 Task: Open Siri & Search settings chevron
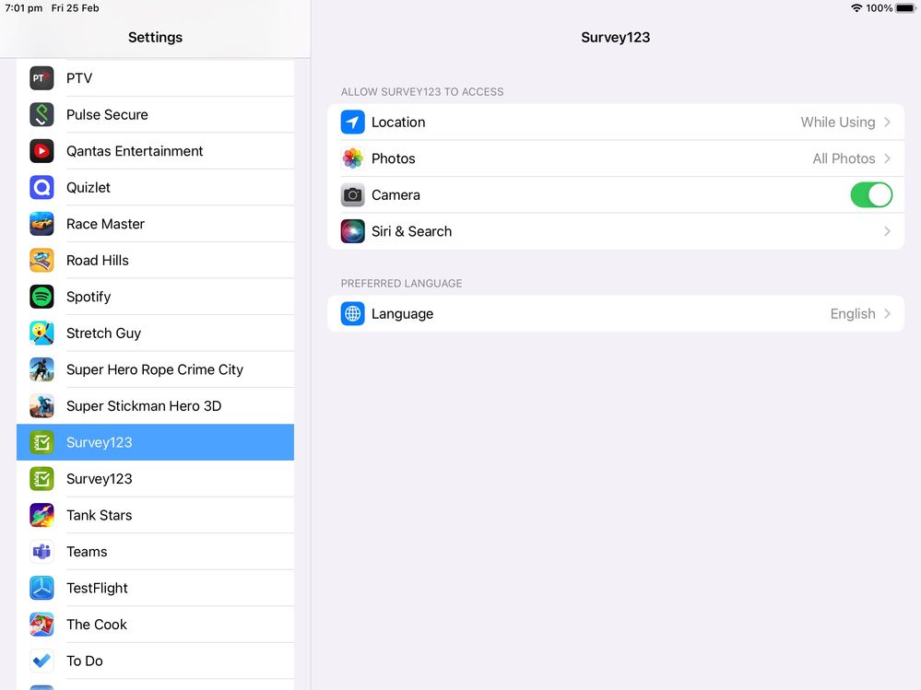(x=887, y=231)
